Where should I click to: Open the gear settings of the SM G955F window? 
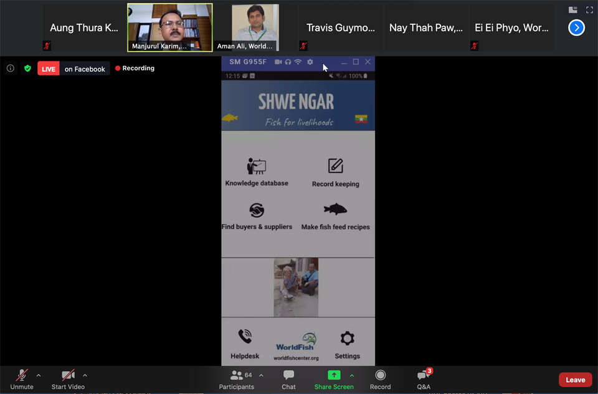(x=310, y=62)
